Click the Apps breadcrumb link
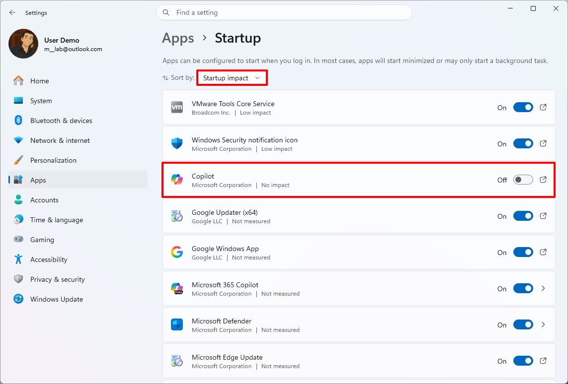The width and height of the screenshot is (568, 384). (x=178, y=38)
